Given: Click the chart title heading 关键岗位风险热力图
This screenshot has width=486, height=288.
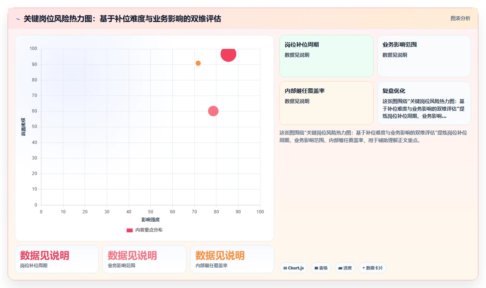Looking at the screenshot, I should (122, 19).
